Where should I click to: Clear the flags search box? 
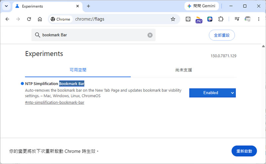tap(150, 35)
